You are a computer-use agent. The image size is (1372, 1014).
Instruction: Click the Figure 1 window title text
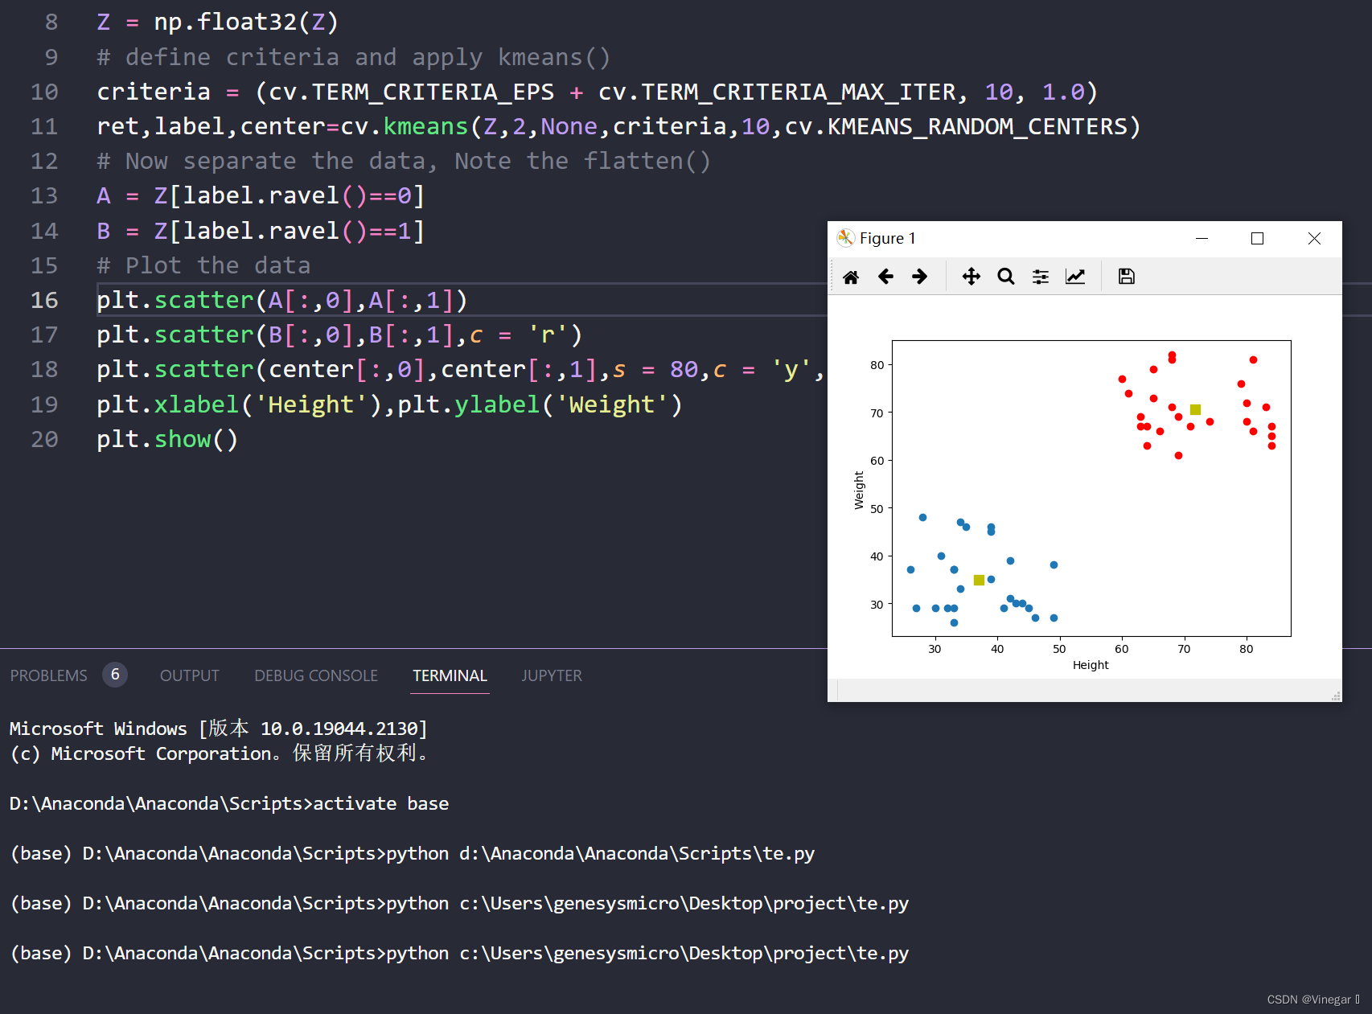(888, 238)
